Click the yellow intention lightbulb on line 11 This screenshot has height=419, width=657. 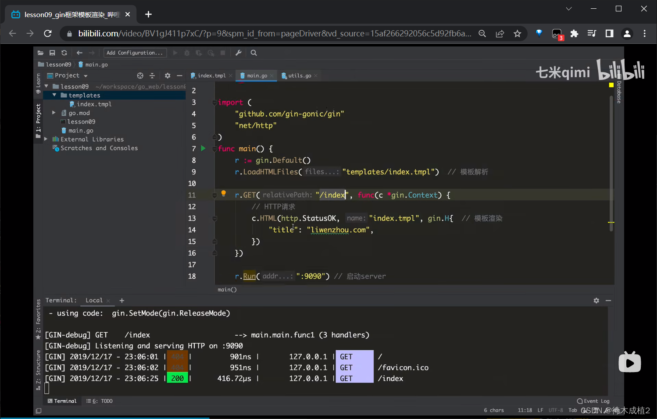[223, 193]
